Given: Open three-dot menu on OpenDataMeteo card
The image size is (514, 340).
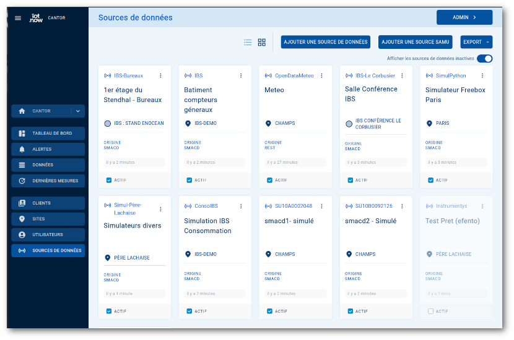Looking at the screenshot, I should click(x=321, y=75).
